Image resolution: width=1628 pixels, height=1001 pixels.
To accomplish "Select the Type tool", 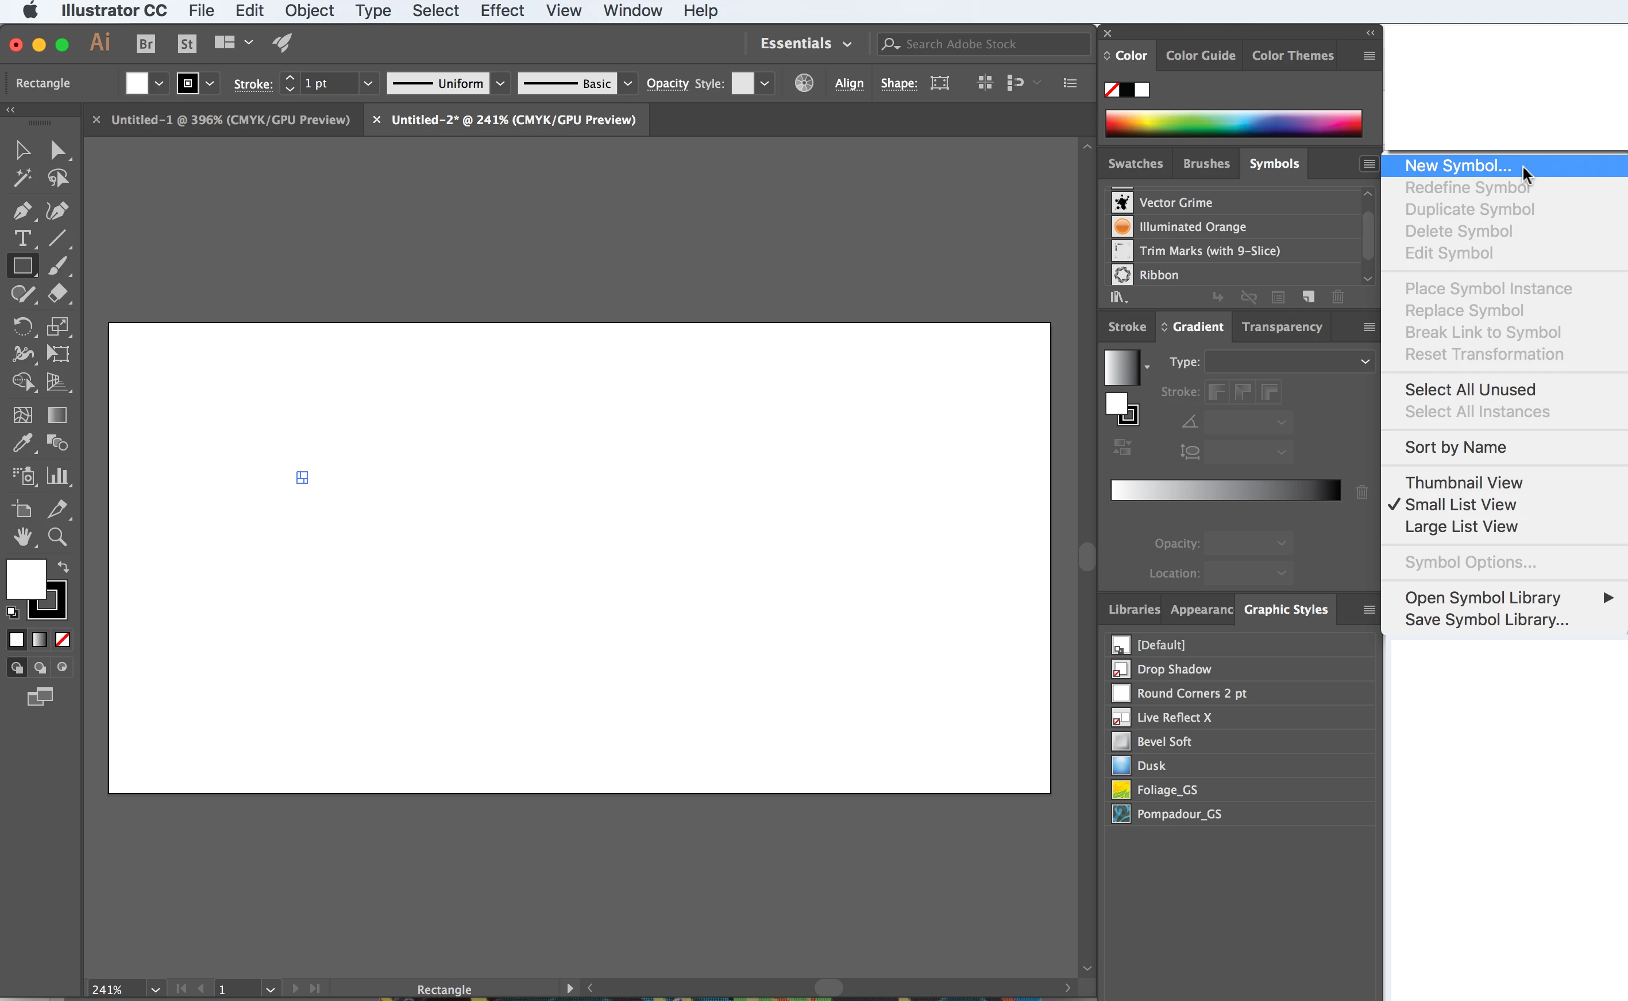I will 22,238.
